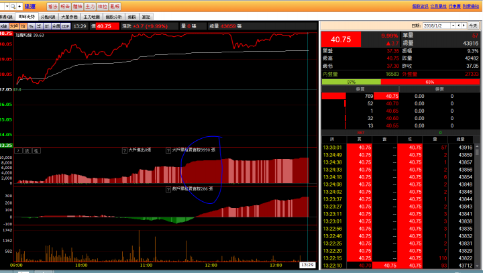Switch to the 個股分析 tab
The image size is (483, 273).
point(114,17)
